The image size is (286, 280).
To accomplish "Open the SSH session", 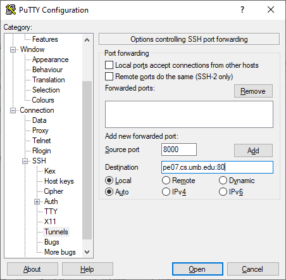I will pos(197,269).
